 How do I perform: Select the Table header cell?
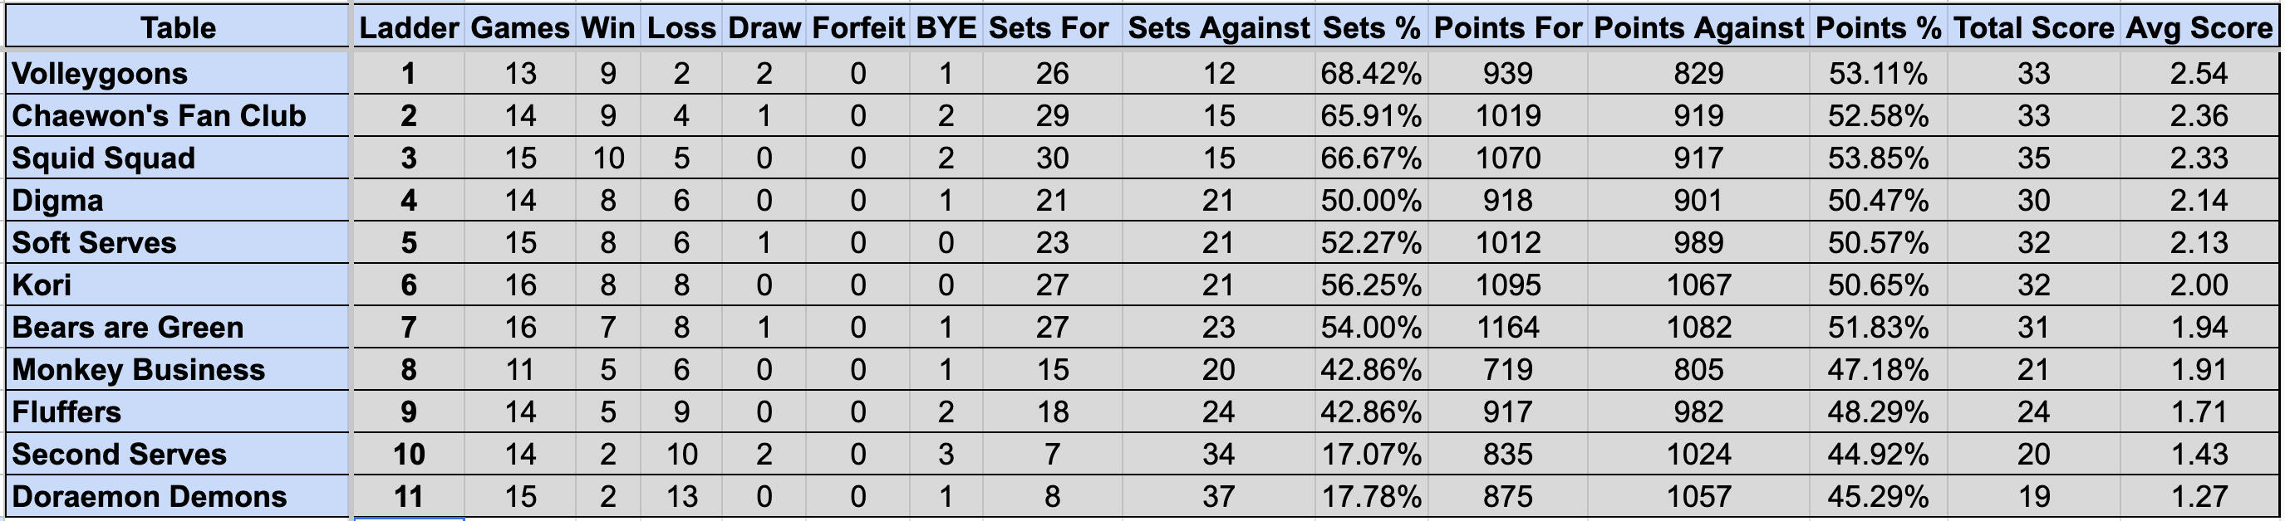[x=178, y=27]
